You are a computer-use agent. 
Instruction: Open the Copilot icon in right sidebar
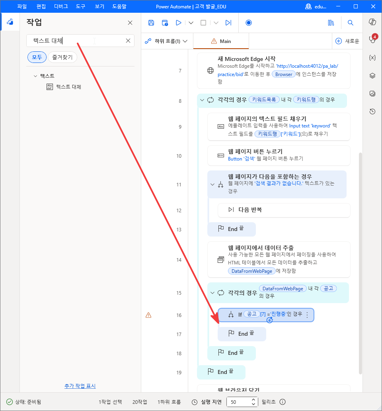pyautogui.click(x=372, y=22)
